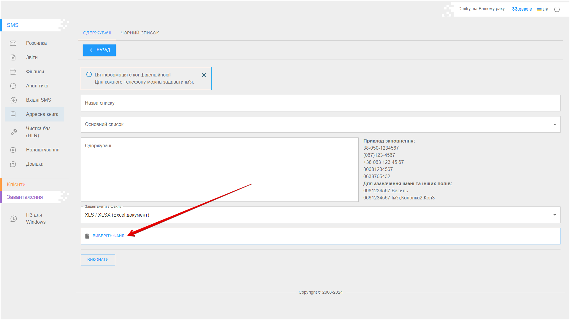Switch language via UK selector
The image size is (570, 320).
click(543, 9)
